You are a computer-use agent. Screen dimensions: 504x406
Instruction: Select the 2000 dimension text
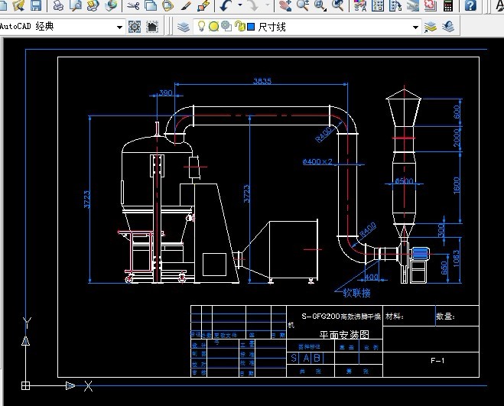[x=457, y=138]
